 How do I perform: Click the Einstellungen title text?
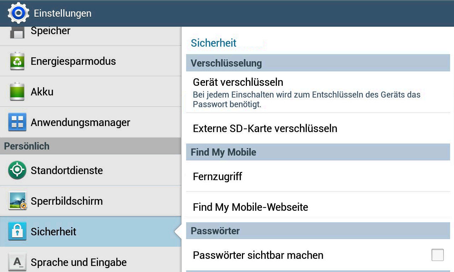coord(63,14)
